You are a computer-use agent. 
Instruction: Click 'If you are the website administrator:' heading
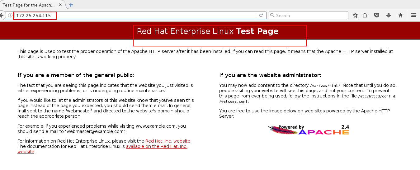pos(270,75)
